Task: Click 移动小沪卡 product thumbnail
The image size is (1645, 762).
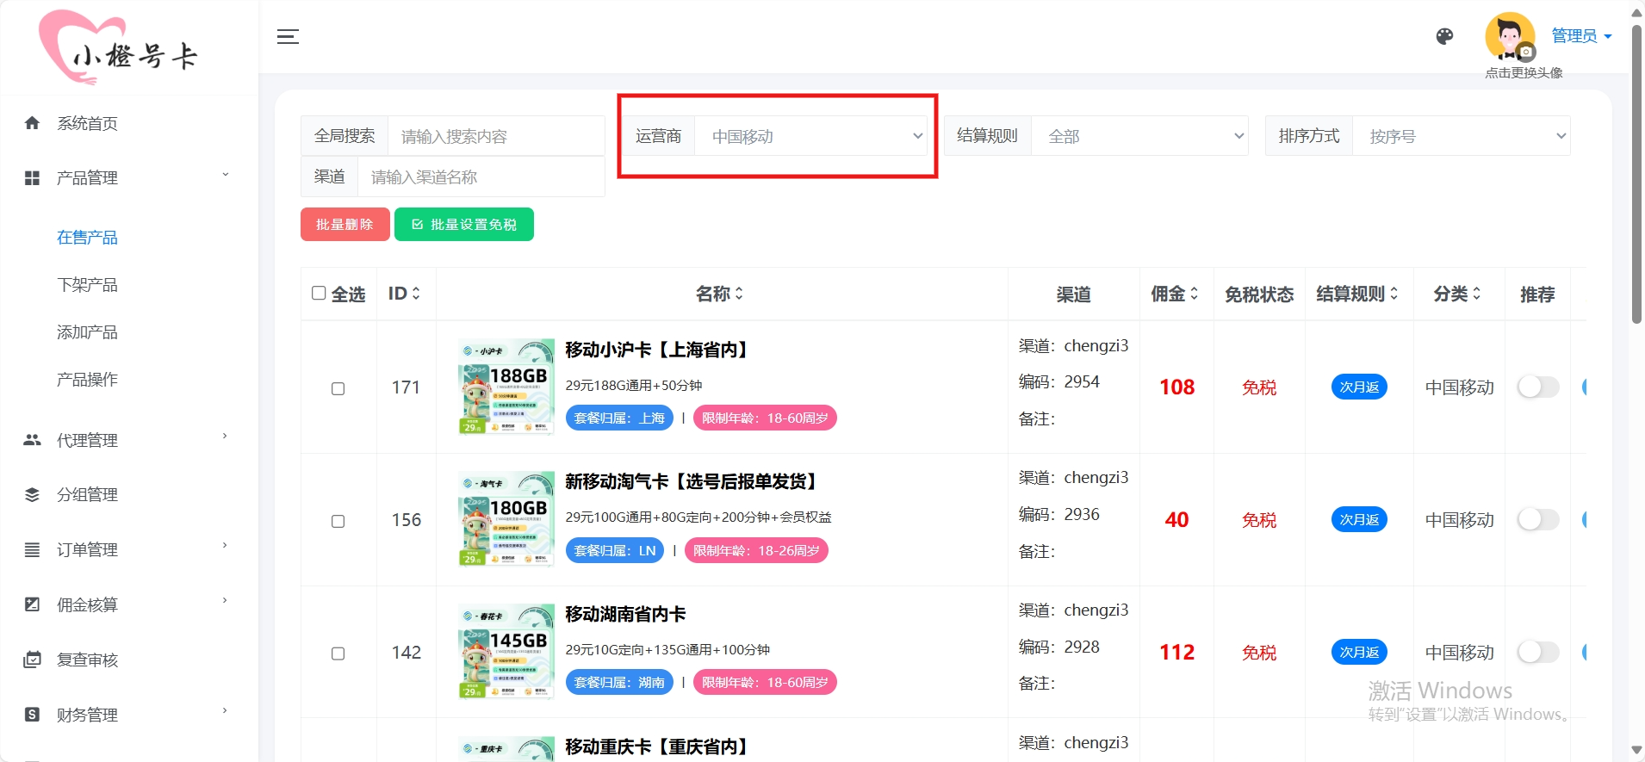Action: click(506, 387)
